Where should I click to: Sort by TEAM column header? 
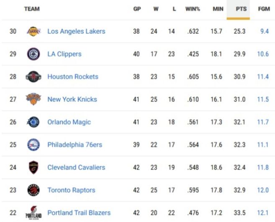pos(32,9)
